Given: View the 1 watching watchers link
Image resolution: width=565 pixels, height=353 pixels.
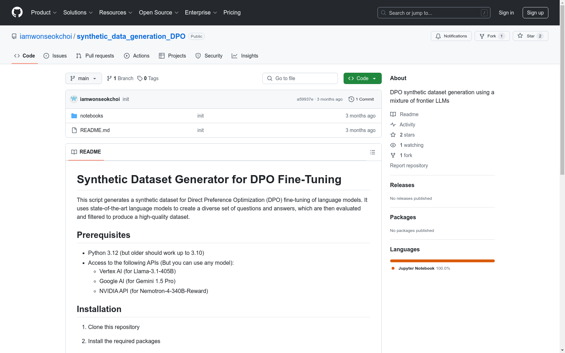Looking at the screenshot, I should (407, 145).
